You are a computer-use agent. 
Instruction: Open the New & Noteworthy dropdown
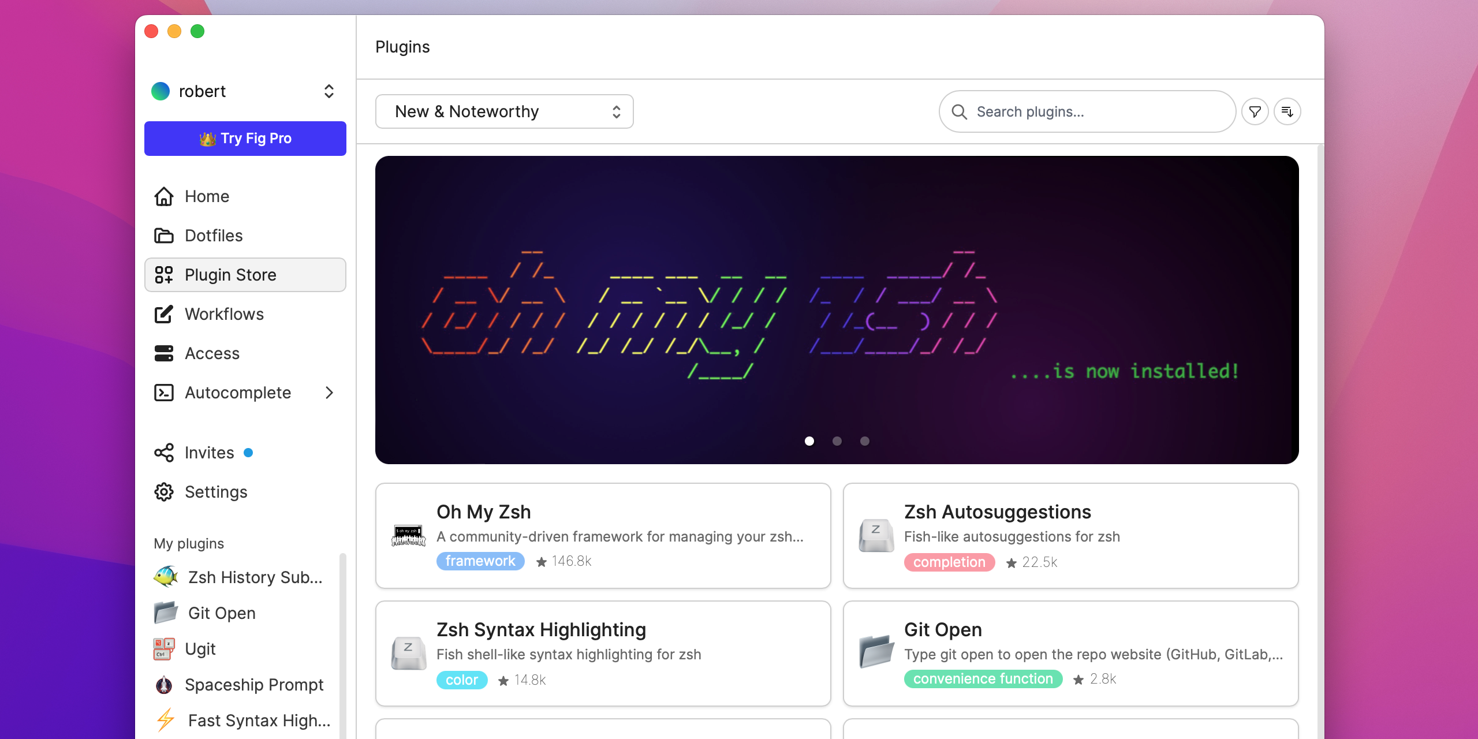504,111
